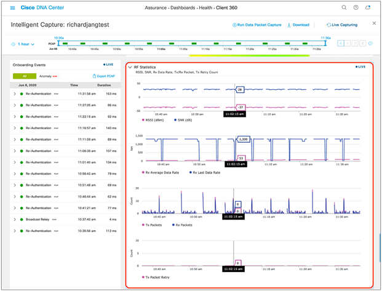
Task: Jump timeline to latest with skip-to-end icon
Action: tap(355, 44)
